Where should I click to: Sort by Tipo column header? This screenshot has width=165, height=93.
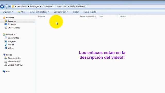101,17
